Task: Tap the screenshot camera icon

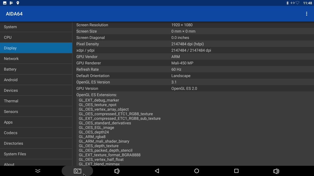Action: (x=77, y=171)
